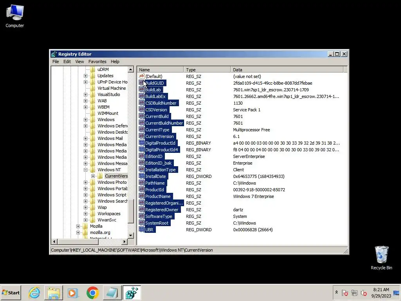Click the CurrentVersion open folder icon

point(100,176)
